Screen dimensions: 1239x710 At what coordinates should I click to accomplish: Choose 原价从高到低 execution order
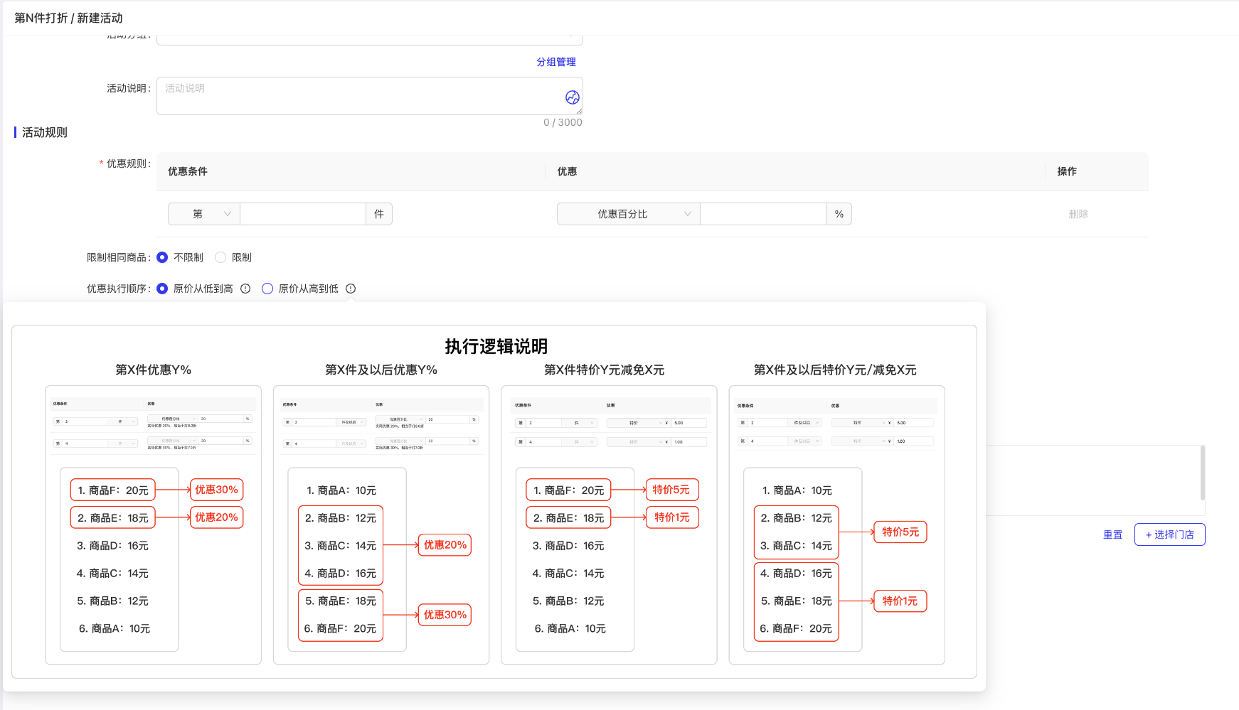267,289
